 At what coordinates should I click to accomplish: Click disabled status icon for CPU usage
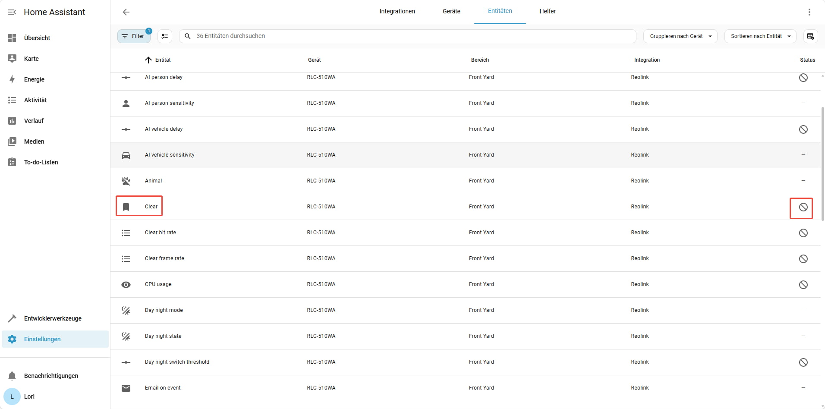[x=803, y=285]
